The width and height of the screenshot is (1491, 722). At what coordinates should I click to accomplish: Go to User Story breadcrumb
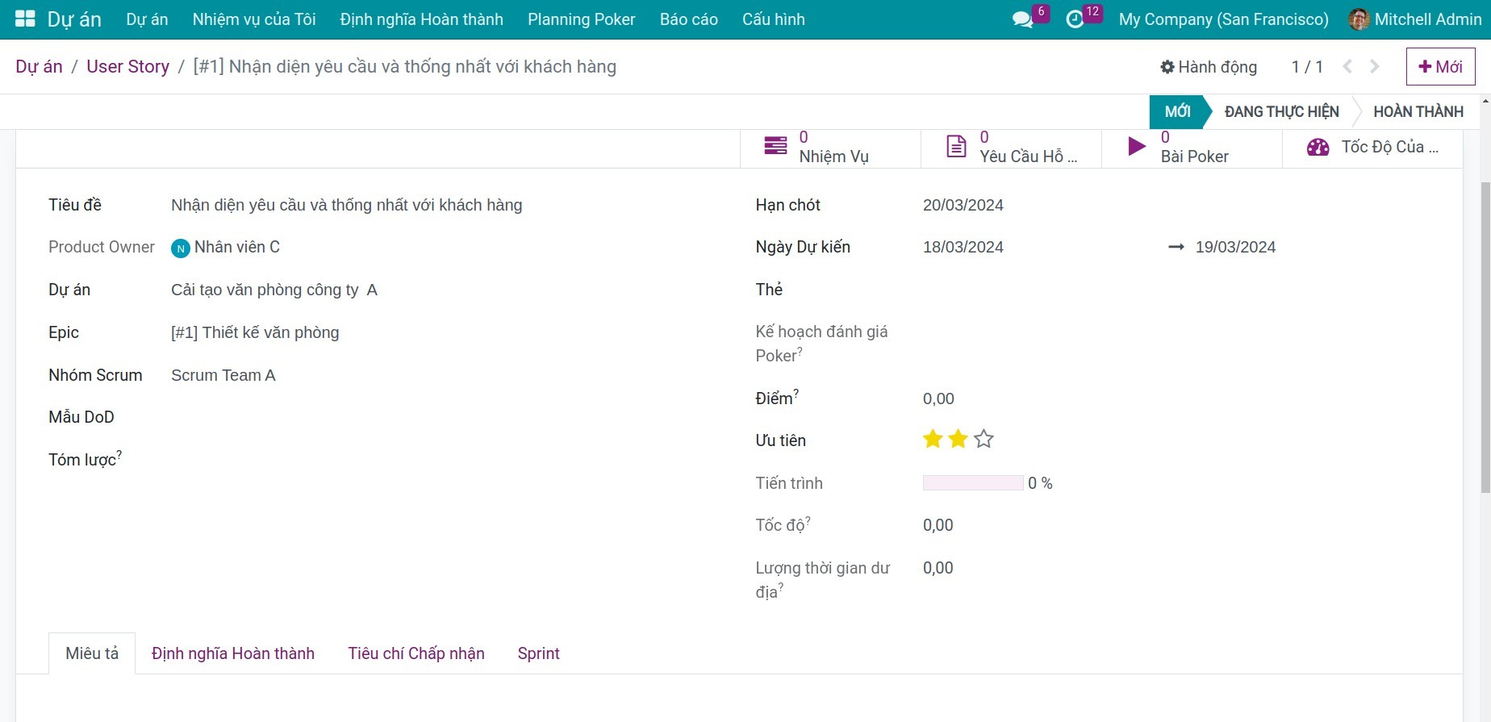127,66
